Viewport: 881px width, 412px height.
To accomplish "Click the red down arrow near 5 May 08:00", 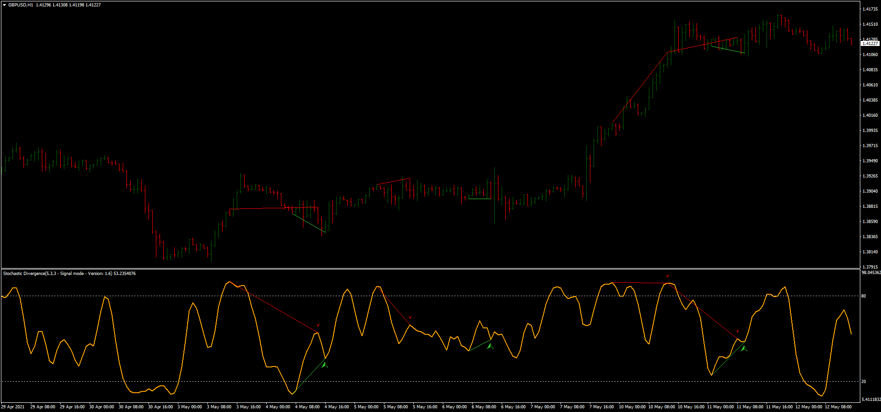I will tap(410, 317).
